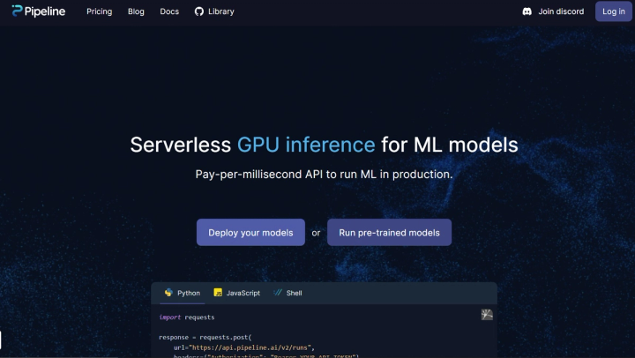Switch to the JavaScript code tab
The image size is (635, 358).
(x=243, y=293)
